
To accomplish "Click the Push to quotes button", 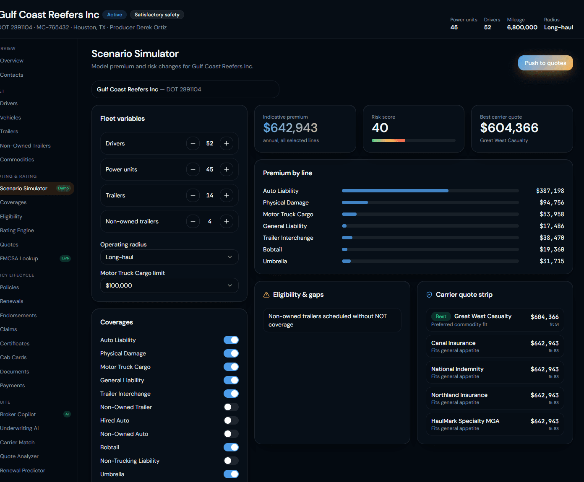I will click(545, 63).
